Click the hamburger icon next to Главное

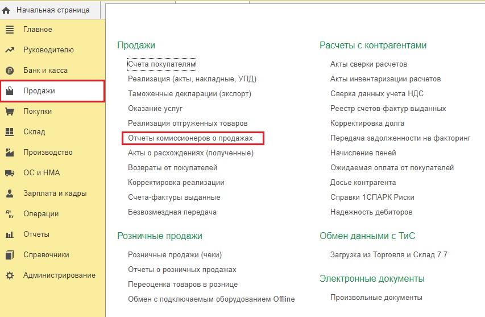[x=10, y=30]
